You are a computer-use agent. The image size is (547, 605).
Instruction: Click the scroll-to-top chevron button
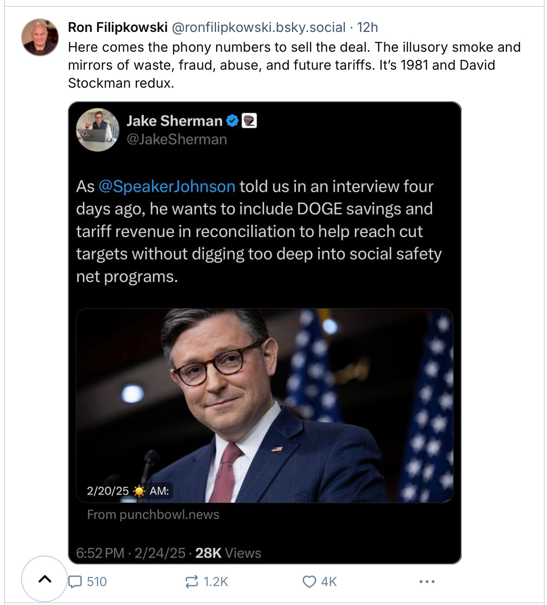click(44, 579)
